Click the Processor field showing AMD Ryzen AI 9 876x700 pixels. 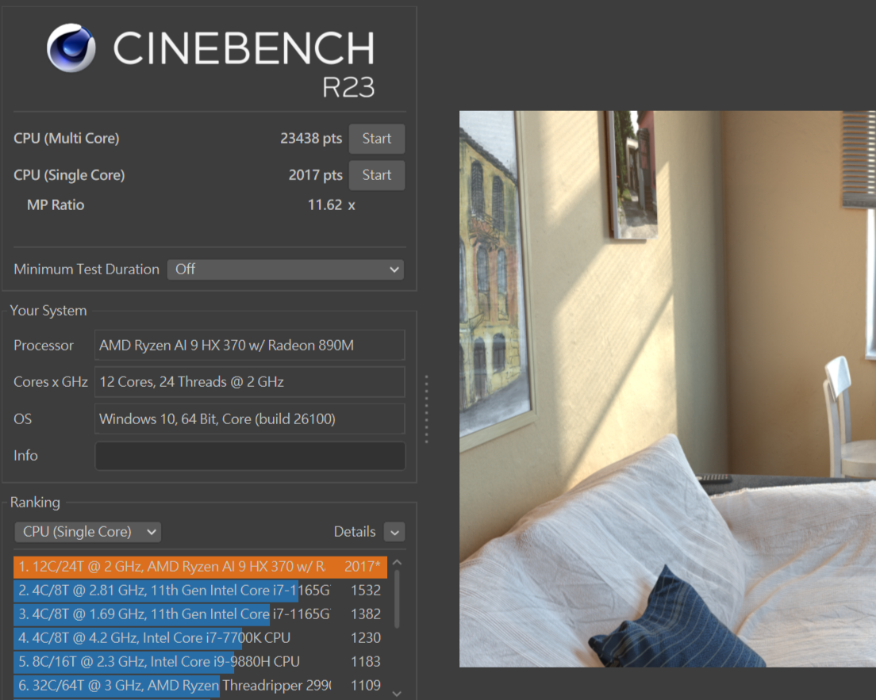click(250, 346)
